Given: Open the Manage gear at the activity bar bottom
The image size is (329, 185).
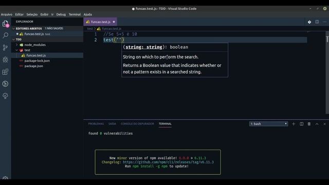Looking at the screenshot, I should coord(6,178).
